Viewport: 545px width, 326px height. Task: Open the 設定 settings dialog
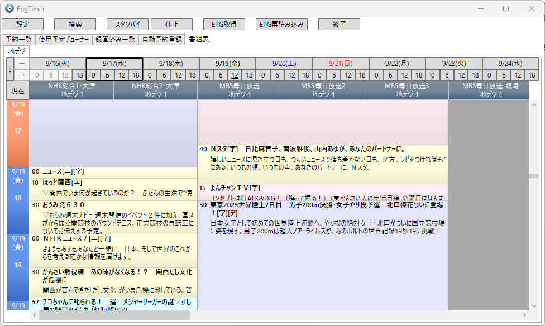click(23, 25)
